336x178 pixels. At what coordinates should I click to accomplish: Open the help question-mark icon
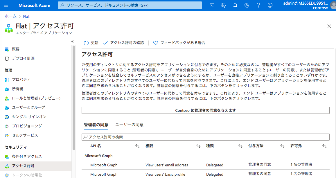[258, 5]
